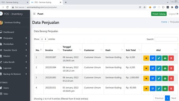The height and width of the screenshot is (101, 179).
Task: Open the edit form for invoice 202201087
Action: pyautogui.click(x=152, y=58)
